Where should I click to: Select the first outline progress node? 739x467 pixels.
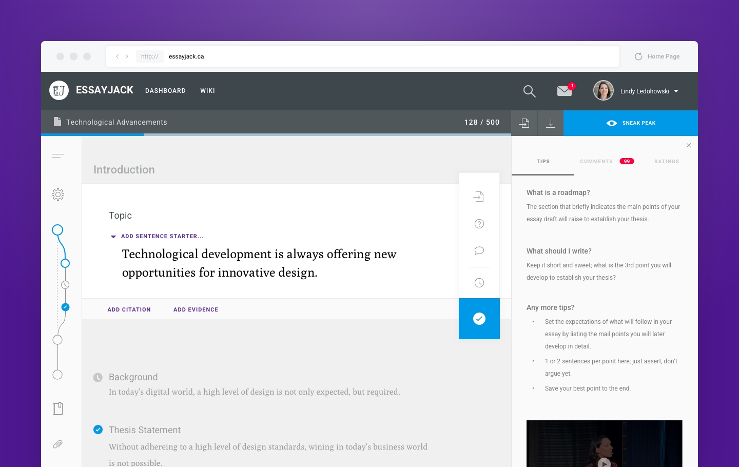(x=57, y=230)
